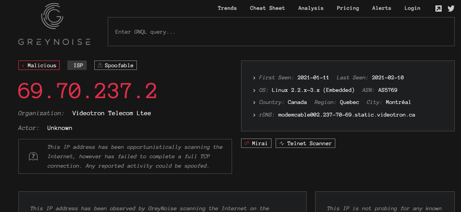Click organization Videotron Telecom Ltee
This screenshot has height=212, width=461.
coord(112,113)
